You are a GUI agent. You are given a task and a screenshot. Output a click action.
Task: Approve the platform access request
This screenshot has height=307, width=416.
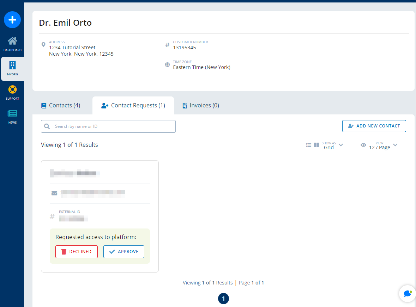pos(124,251)
